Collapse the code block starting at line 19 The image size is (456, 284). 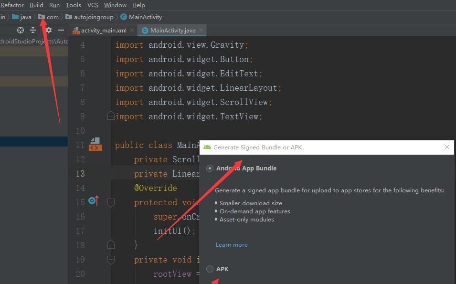point(111,260)
